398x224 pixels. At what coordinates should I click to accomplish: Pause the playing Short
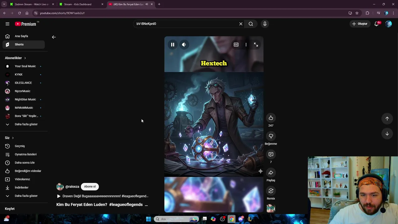coord(173,44)
